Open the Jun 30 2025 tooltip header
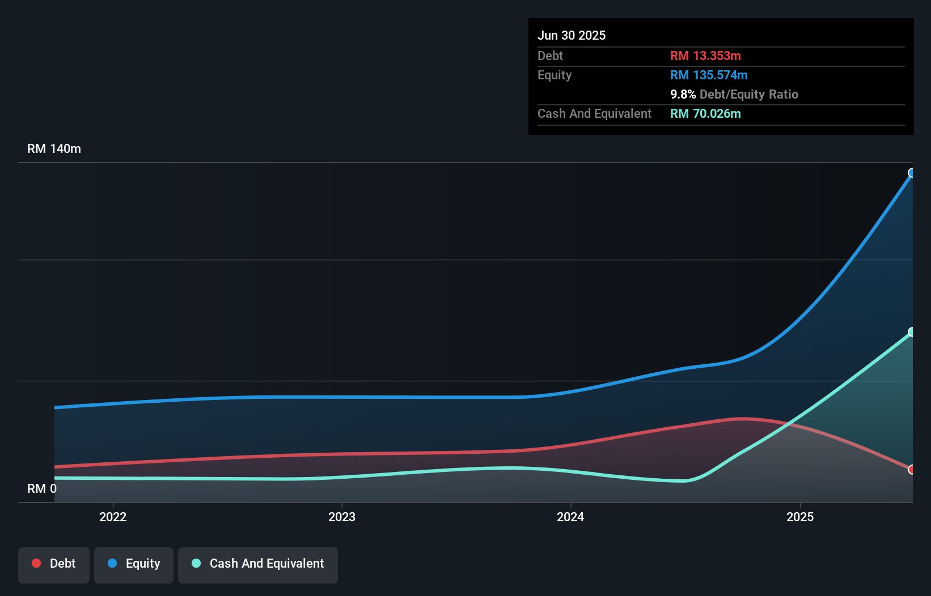The width and height of the screenshot is (931, 596). point(572,35)
